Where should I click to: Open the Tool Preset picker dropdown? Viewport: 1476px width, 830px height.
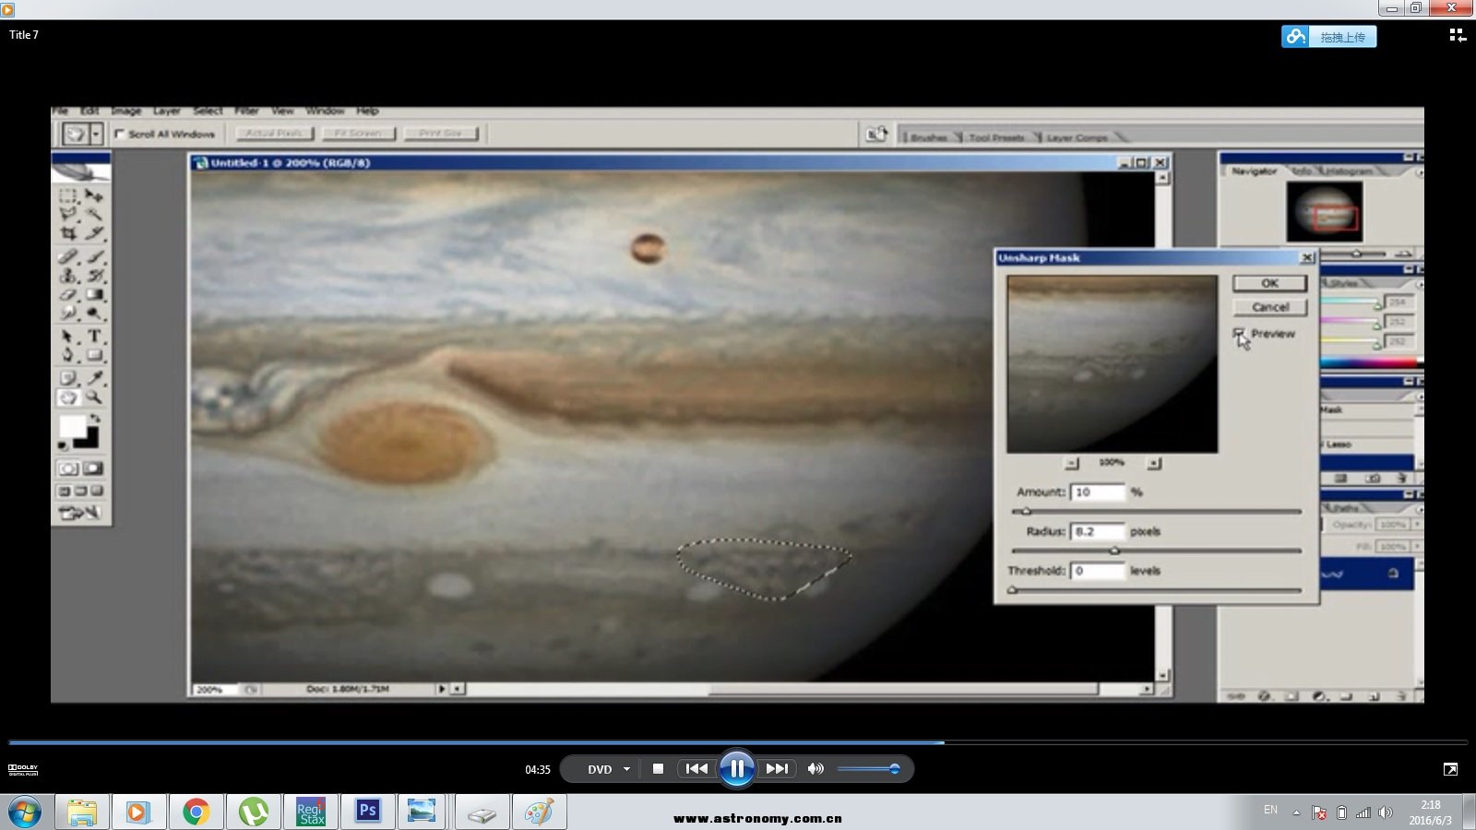tap(96, 134)
